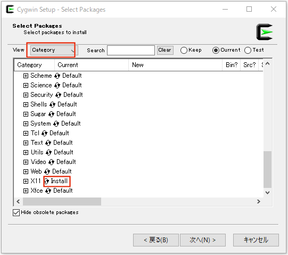Expand the X11 category
The height and width of the screenshot is (255, 288).
click(x=26, y=181)
